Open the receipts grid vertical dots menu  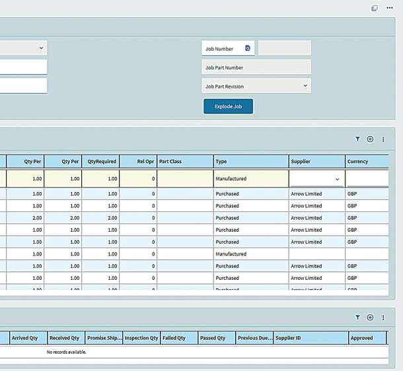point(383,318)
